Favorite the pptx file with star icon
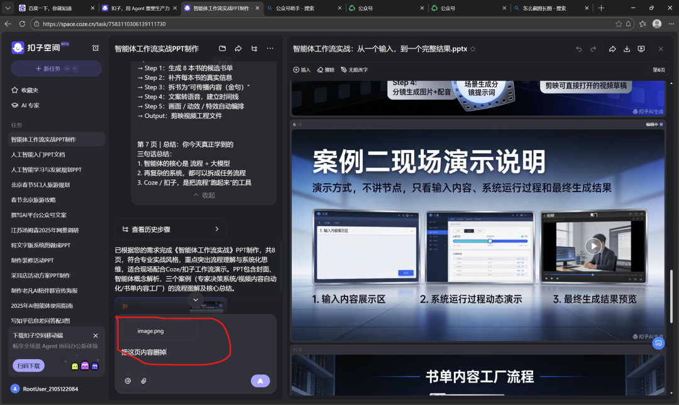 click(473, 49)
